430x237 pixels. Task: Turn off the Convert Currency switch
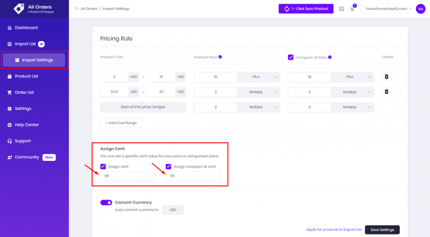pos(106,203)
